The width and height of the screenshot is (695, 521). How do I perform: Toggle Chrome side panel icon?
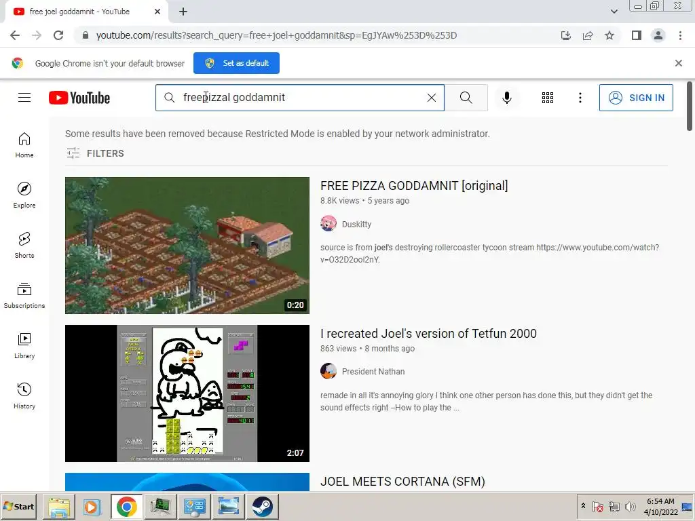637,35
